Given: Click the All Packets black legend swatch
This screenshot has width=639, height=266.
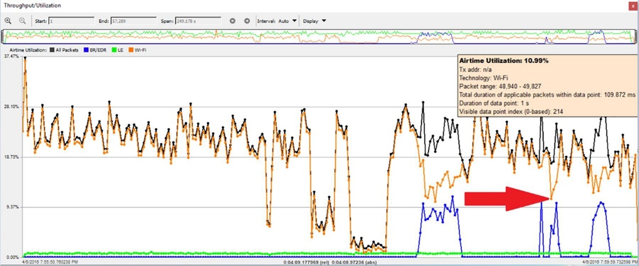Looking at the screenshot, I should tap(52, 50).
